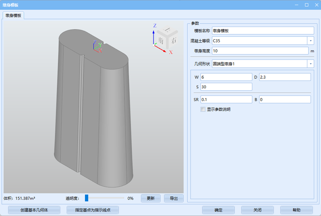Click the 透明度 slider handle

86,198
